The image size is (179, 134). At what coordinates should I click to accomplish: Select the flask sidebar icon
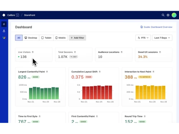click(4, 31)
